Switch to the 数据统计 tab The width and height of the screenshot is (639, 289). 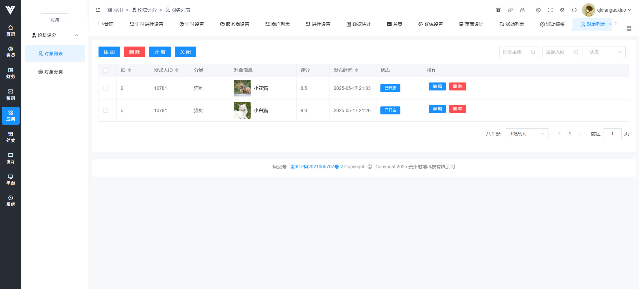pyautogui.click(x=358, y=24)
